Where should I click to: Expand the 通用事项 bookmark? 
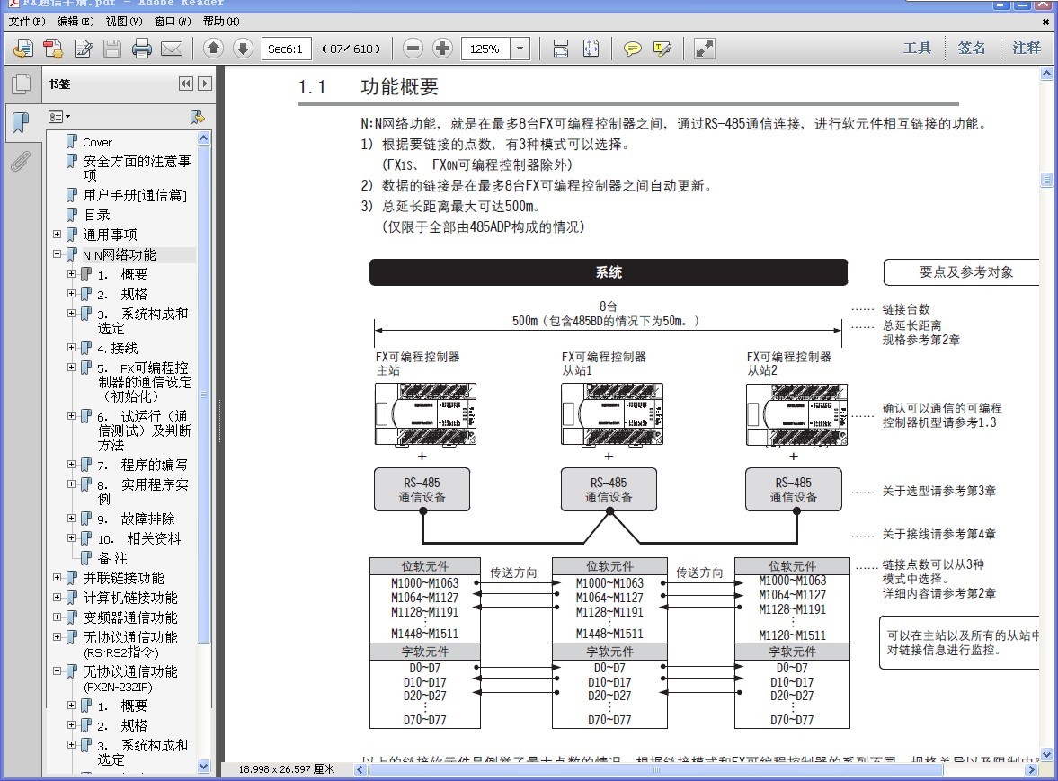point(58,235)
